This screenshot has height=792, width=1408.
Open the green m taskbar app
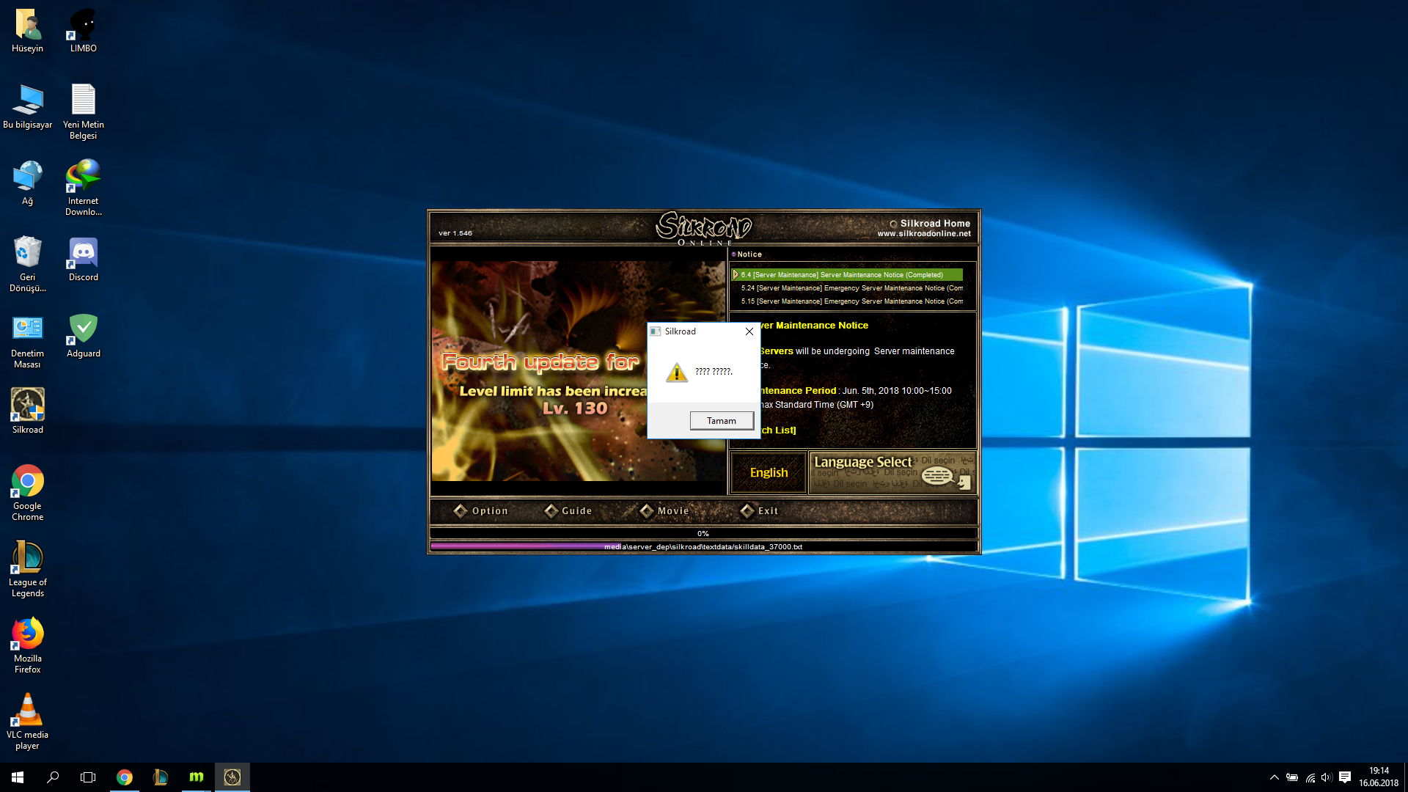coord(197,777)
